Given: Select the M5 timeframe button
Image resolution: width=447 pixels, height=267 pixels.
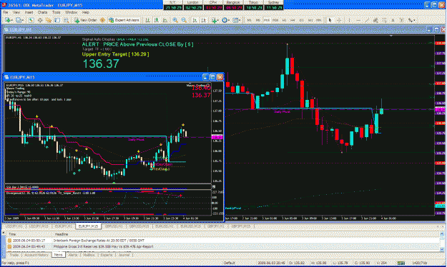Looking at the screenshot, I should click(x=257, y=20).
